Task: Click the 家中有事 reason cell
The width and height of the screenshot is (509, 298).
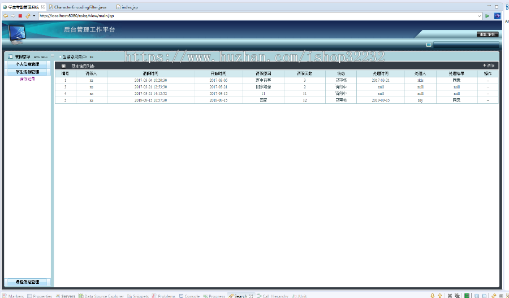Action: (263, 80)
